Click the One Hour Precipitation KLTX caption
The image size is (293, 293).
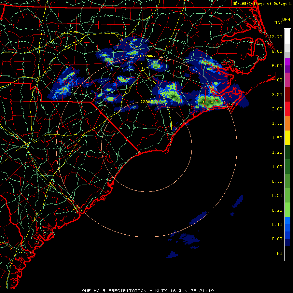coord(148,291)
